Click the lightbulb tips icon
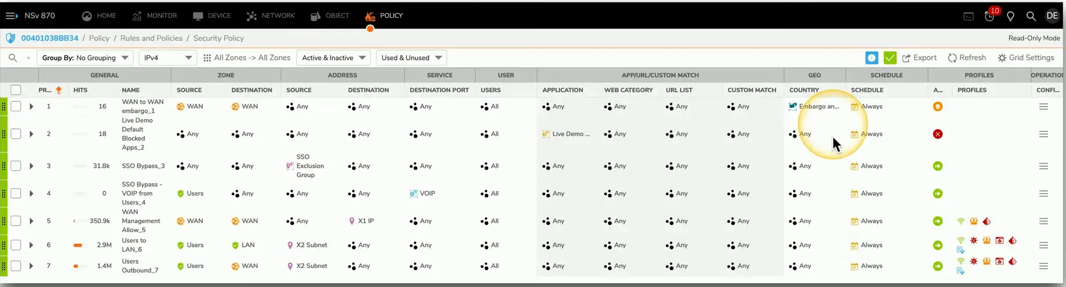1066x287 pixels. (1011, 16)
